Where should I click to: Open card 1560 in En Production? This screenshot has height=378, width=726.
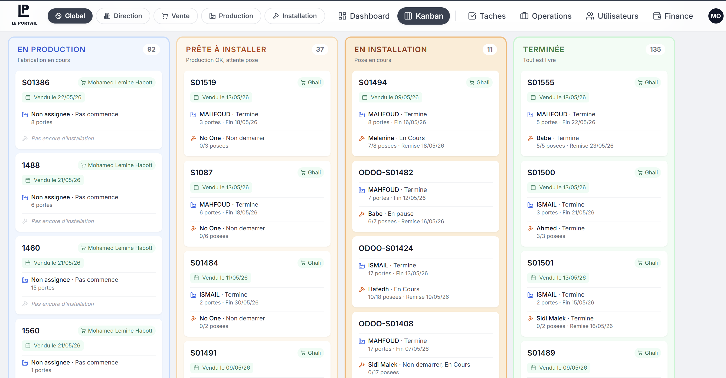[89, 349]
